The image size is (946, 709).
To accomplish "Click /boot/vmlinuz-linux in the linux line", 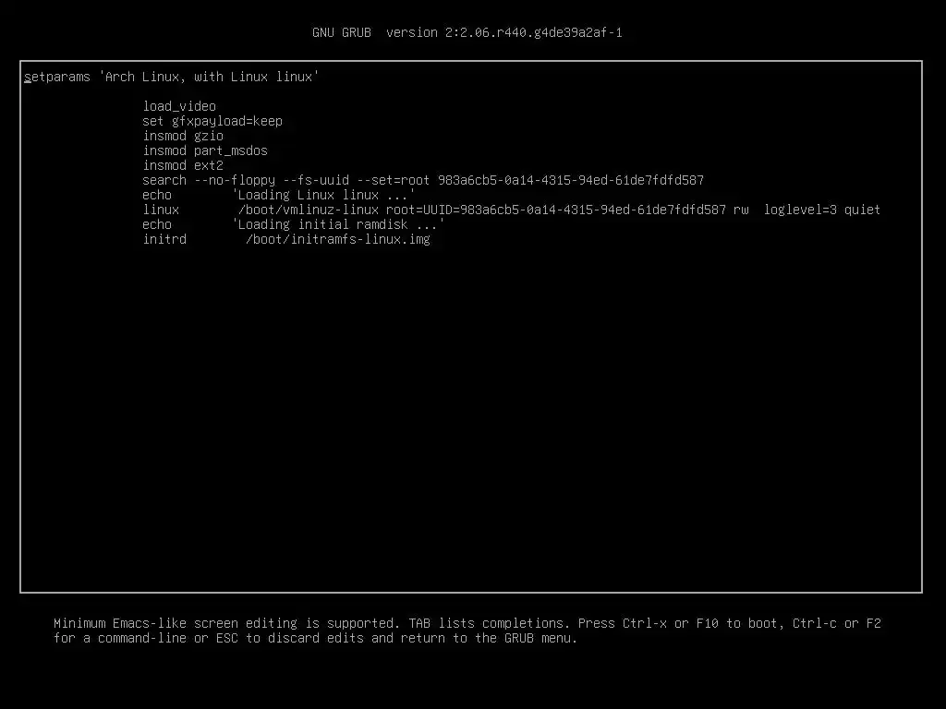I will pos(309,210).
